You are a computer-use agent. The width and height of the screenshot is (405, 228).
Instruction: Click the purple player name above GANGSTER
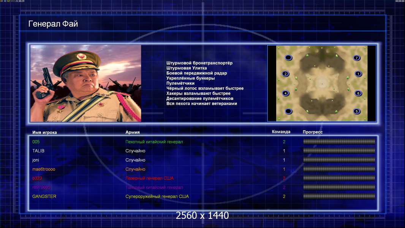pyautogui.click(x=41, y=187)
